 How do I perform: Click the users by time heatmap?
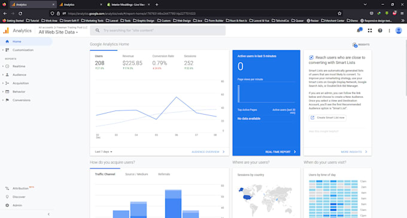click(333, 199)
